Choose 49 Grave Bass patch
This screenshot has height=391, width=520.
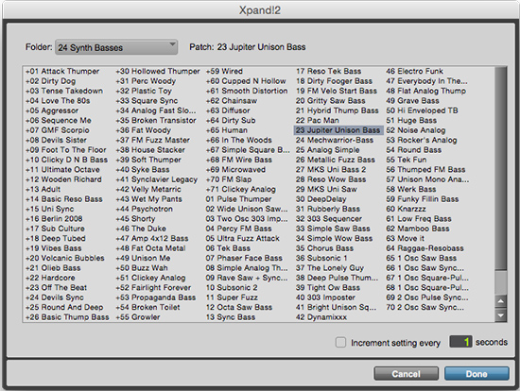pyautogui.click(x=412, y=101)
